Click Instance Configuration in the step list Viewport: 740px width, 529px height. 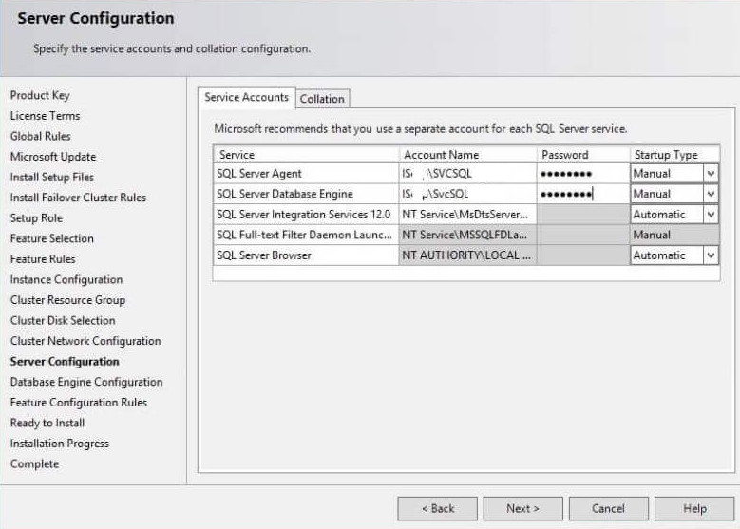(66, 279)
